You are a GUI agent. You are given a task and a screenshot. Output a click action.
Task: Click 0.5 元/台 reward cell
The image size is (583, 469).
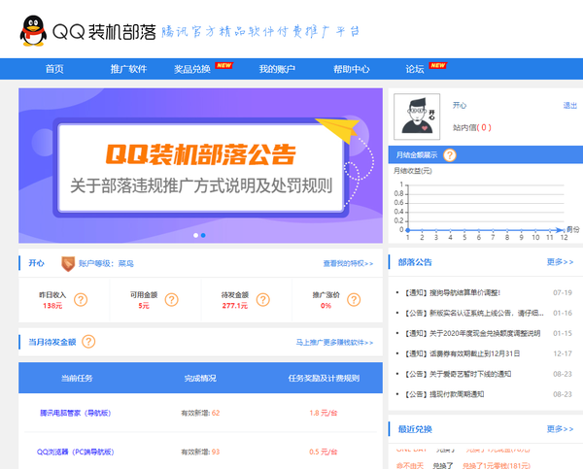point(324,452)
